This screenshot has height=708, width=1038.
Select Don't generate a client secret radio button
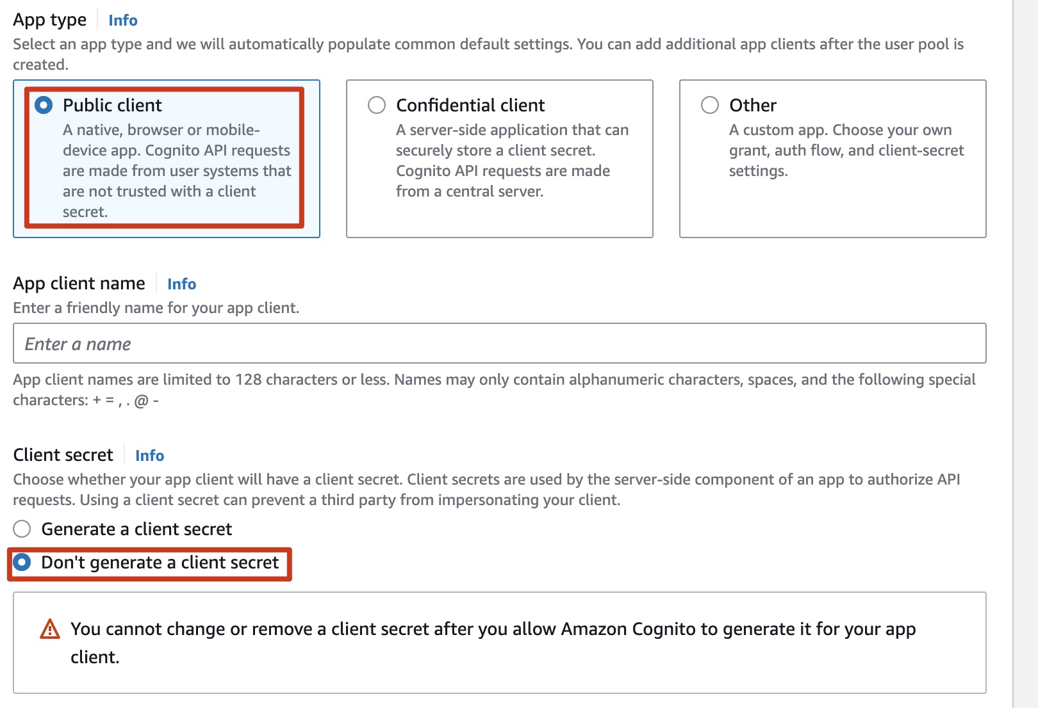tap(22, 563)
